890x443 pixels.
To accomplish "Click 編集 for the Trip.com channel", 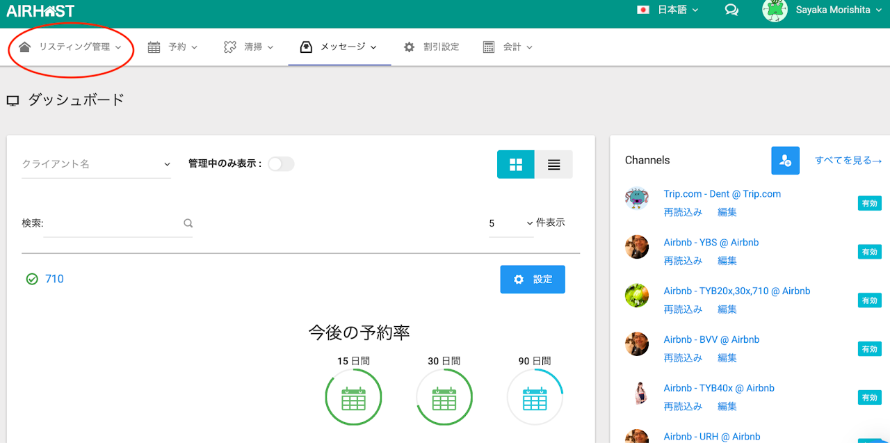I will tap(727, 212).
